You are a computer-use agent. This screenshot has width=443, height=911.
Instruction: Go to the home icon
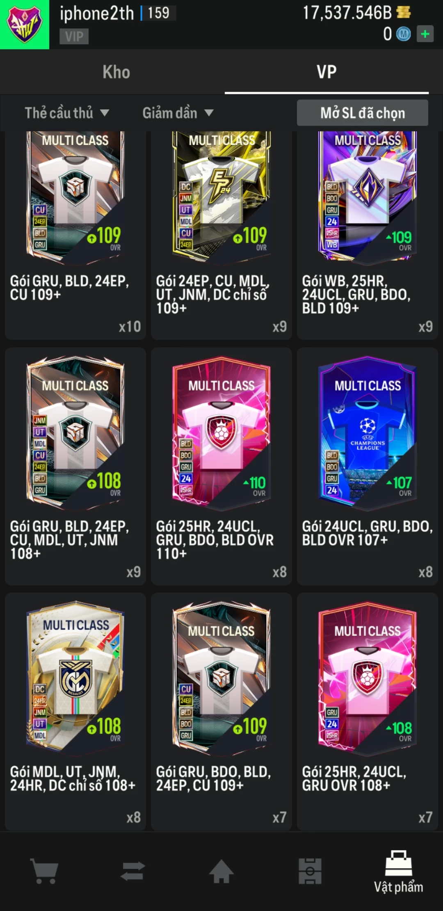(221, 871)
